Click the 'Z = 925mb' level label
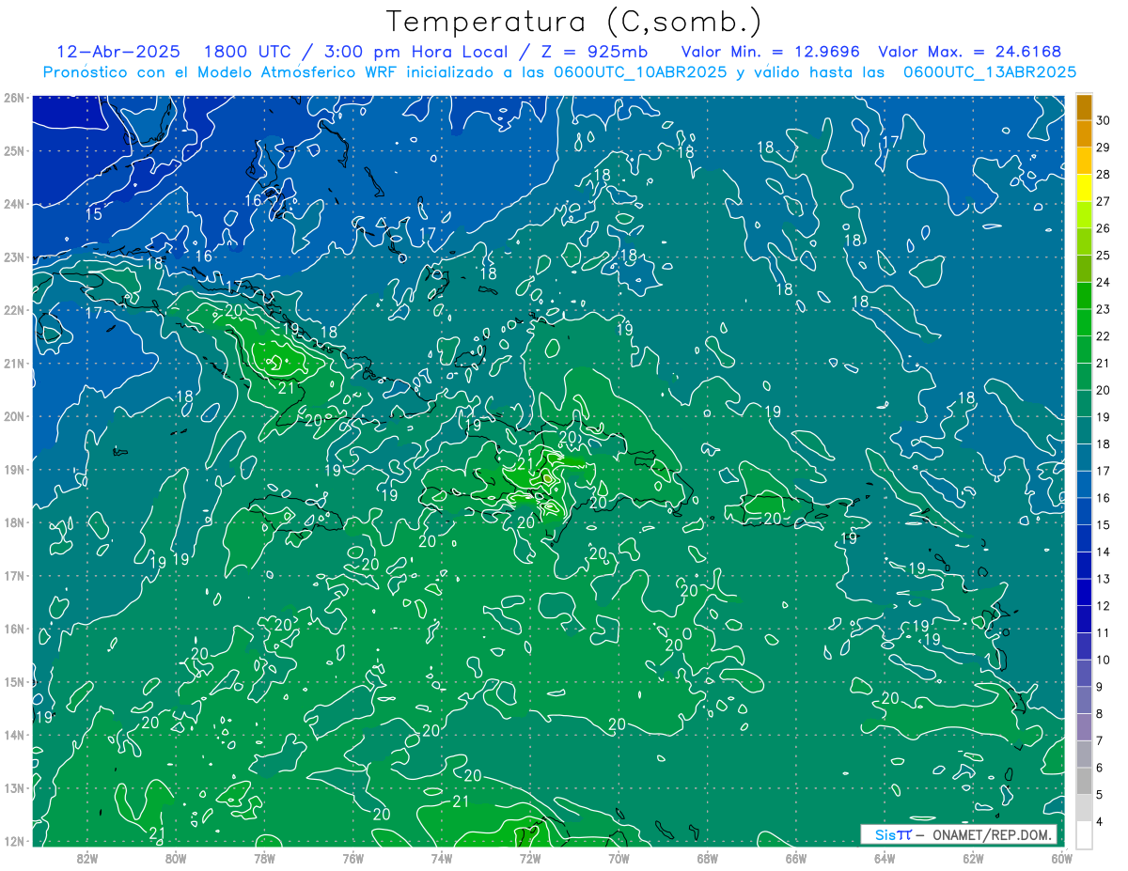The width and height of the screenshot is (1128, 871). (x=597, y=52)
